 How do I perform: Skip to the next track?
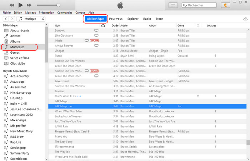(x=29, y=5)
